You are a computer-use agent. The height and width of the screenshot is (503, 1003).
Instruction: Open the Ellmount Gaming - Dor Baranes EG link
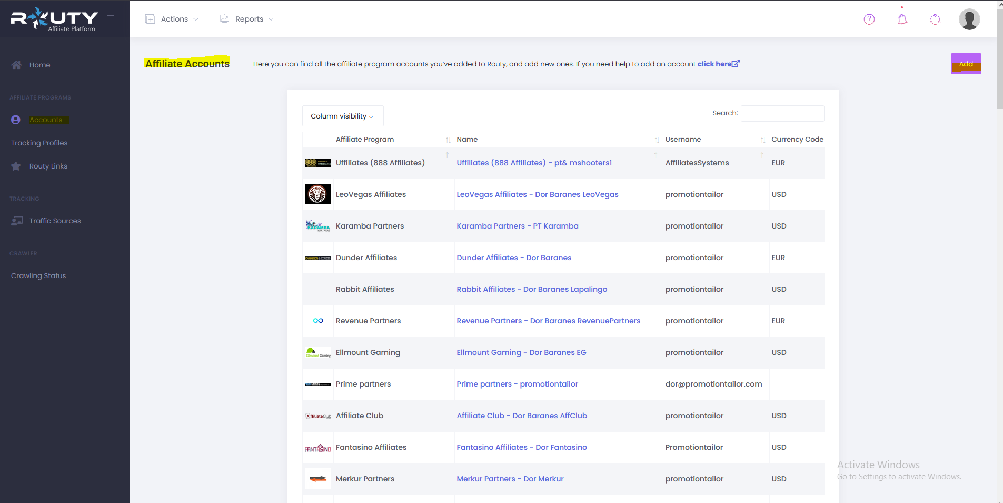coord(521,352)
